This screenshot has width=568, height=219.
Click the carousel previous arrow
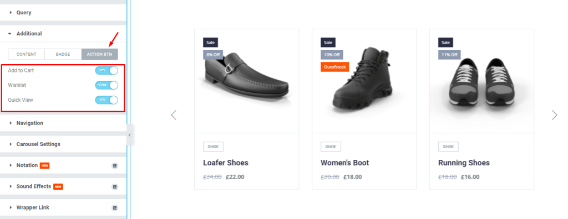click(174, 115)
